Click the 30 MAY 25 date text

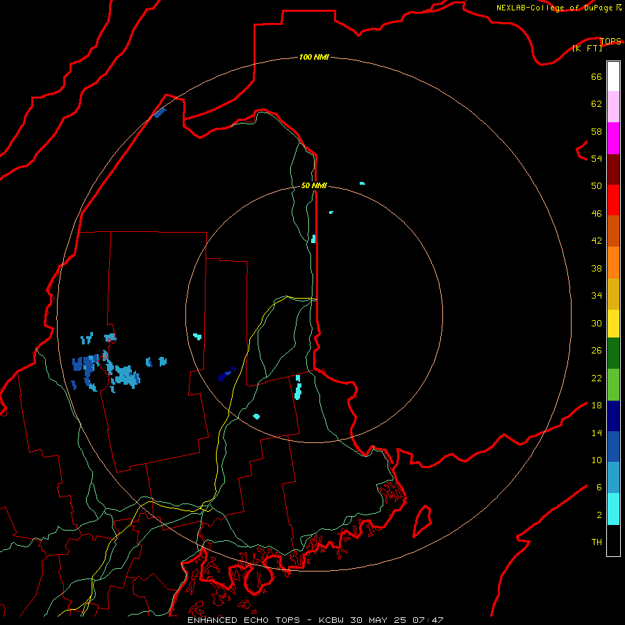pyautogui.click(x=378, y=620)
